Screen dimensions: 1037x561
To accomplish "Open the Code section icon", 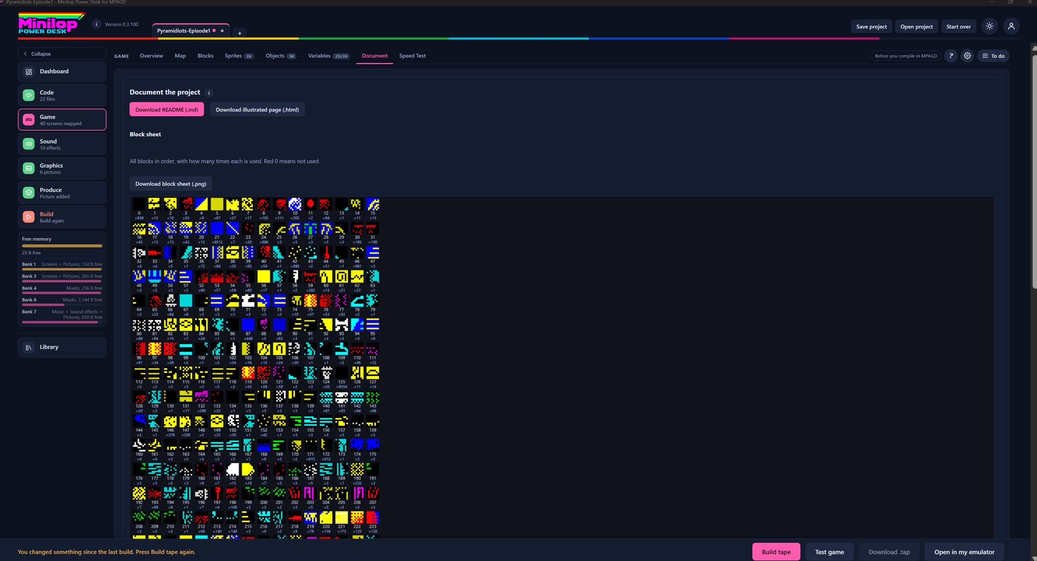I will (x=29, y=95).
